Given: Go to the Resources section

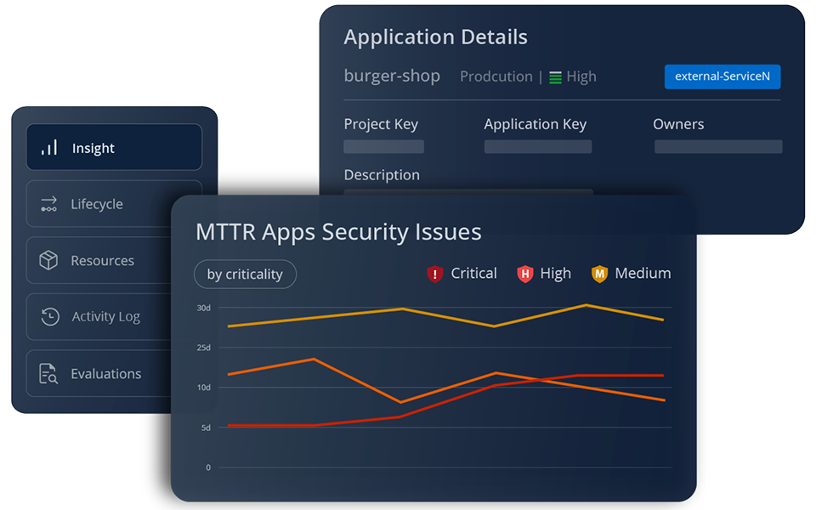Looking at the screenshot, I should [x=102, y=260].
